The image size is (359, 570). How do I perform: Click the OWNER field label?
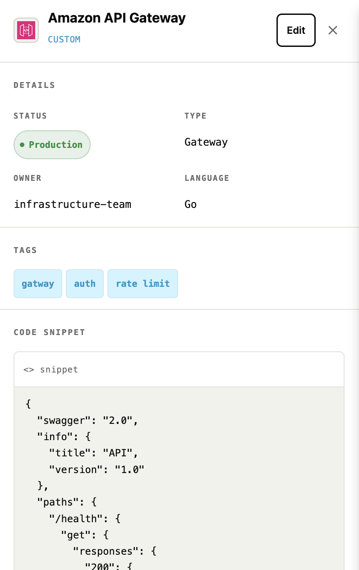pyautogui.click(x=28, y=178)
